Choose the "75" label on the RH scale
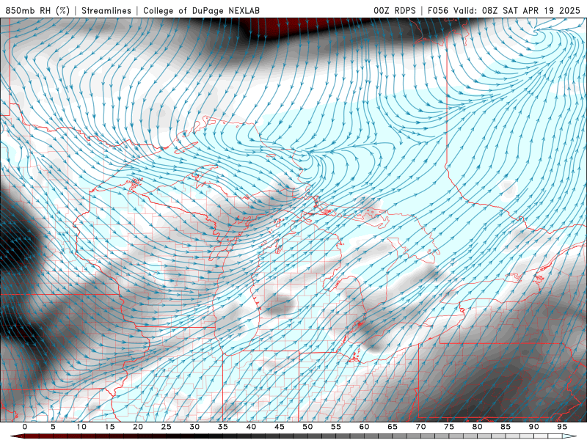 point(449,427)
